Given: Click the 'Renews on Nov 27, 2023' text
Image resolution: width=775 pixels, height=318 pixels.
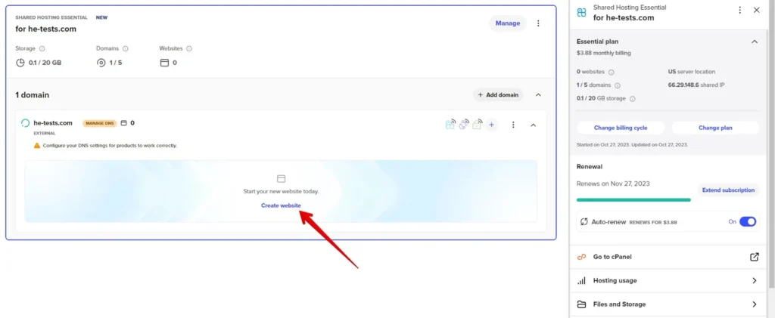Looking at the screenshot, I should tap(613, 184).
